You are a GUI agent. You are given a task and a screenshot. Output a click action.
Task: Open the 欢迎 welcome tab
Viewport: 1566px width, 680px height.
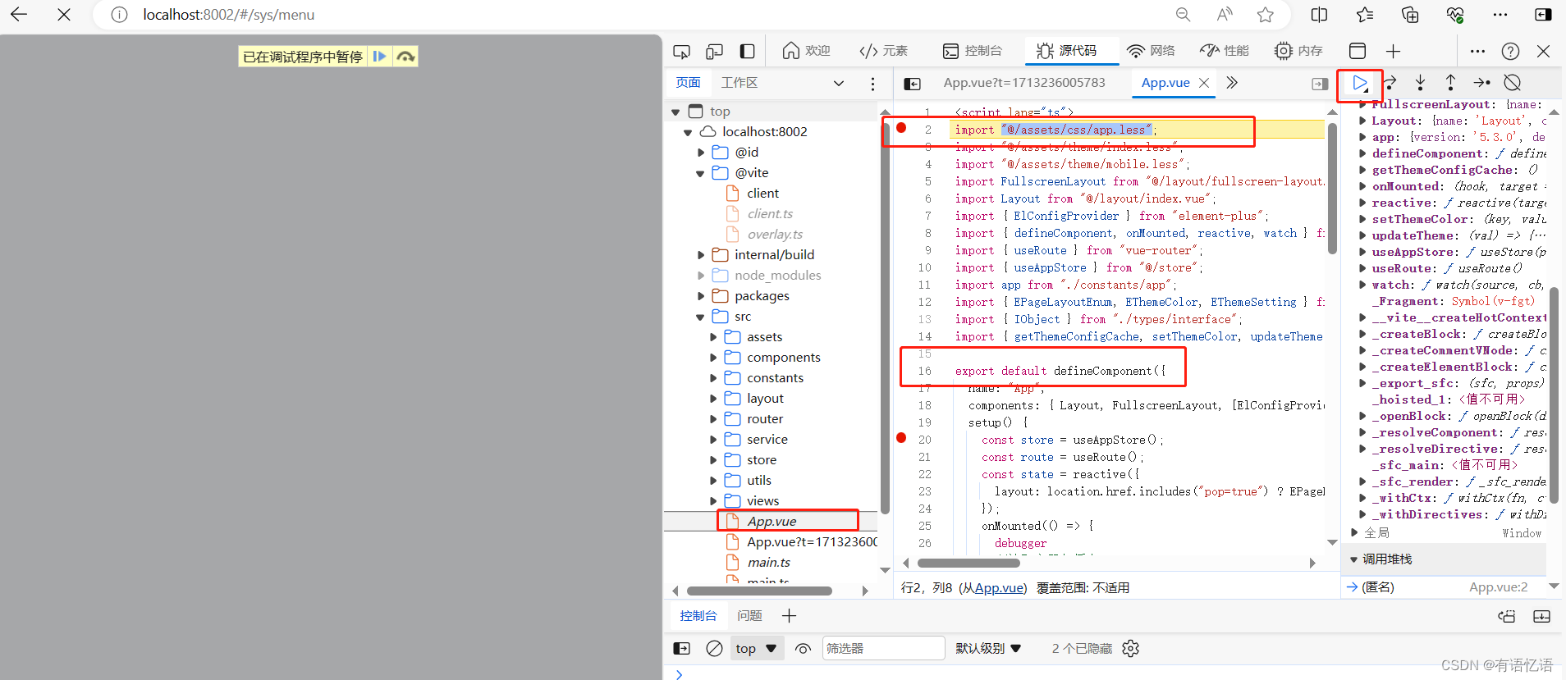click(806, 51)
